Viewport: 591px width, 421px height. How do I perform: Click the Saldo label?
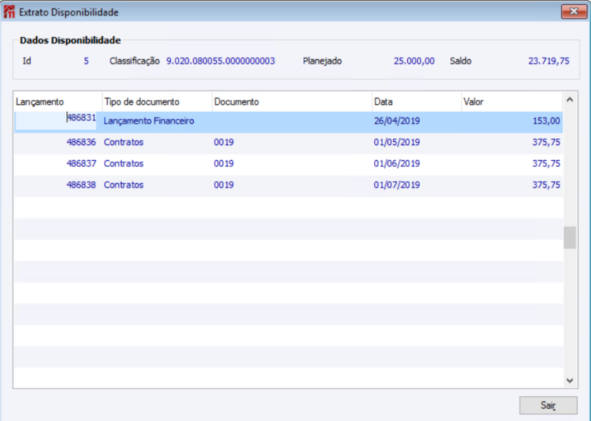coord(460,61)
